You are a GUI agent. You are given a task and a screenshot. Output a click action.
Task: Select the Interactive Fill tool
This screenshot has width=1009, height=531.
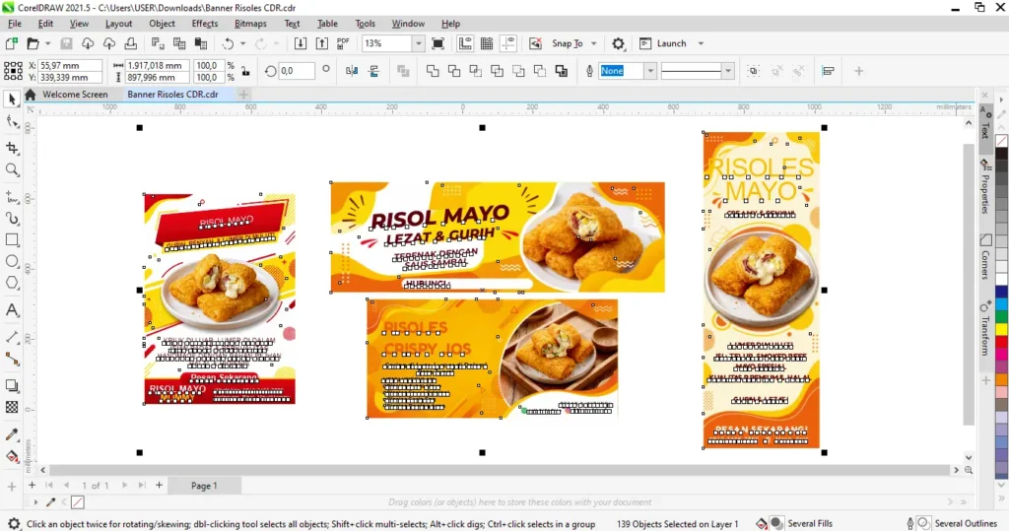coord(12,456)
